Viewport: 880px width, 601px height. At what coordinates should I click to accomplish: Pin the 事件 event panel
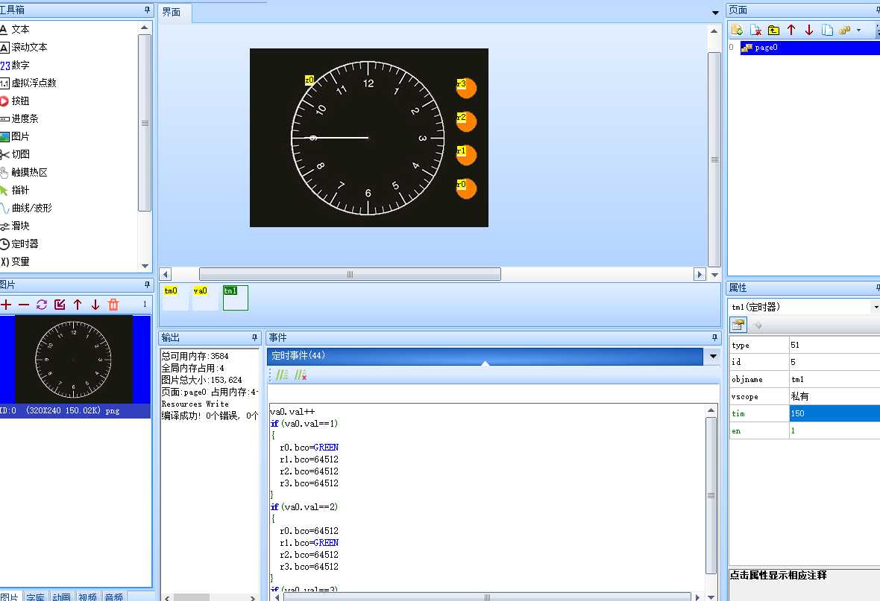tap(714, 337)
